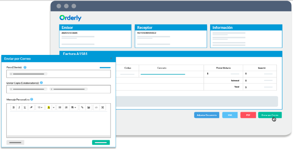This screenshot has height=149, width=293.
Task: Insert a hyperlink using link icon
Action: 82,107
